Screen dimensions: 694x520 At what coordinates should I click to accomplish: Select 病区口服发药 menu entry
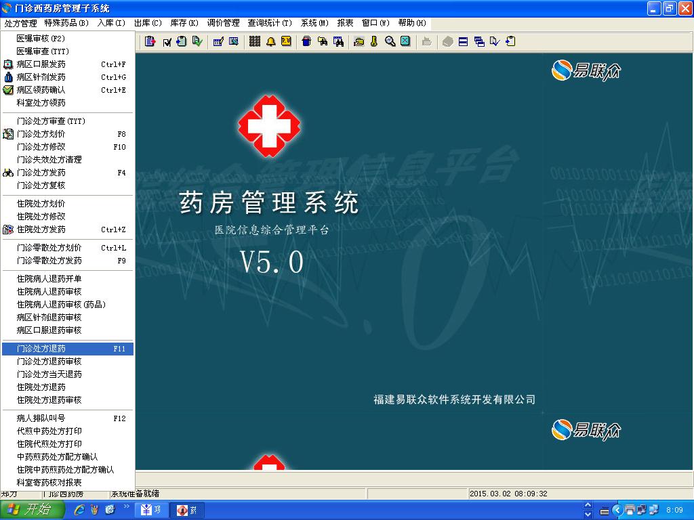pos(68,64)
